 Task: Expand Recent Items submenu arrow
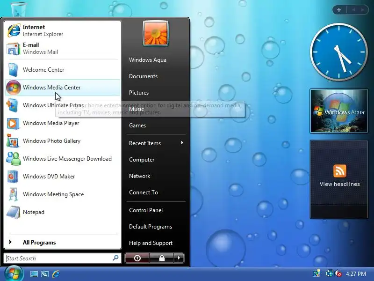coord(182,143)
